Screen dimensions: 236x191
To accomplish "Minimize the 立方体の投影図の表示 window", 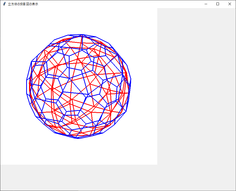I will (206, 4).
